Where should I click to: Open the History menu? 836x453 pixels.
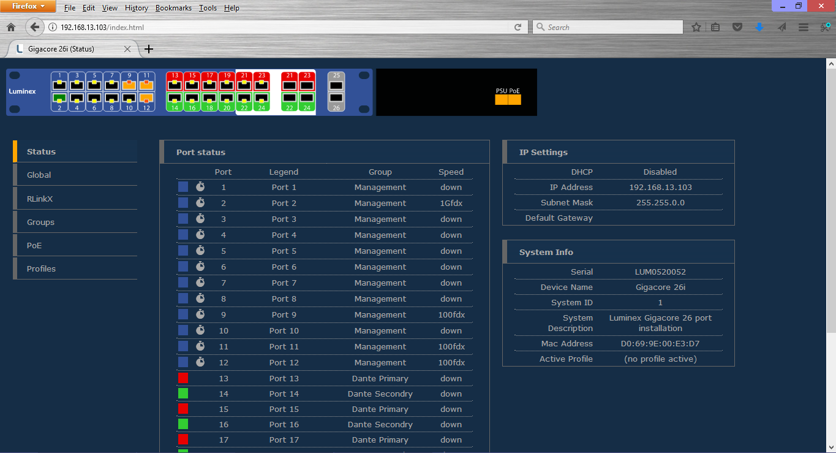pyautogui.click(x=137, y=8)
